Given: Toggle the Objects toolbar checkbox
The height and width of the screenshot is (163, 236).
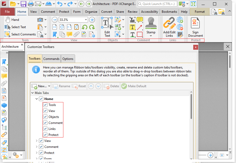Looking at the screenshot, I should coord(45,117).
